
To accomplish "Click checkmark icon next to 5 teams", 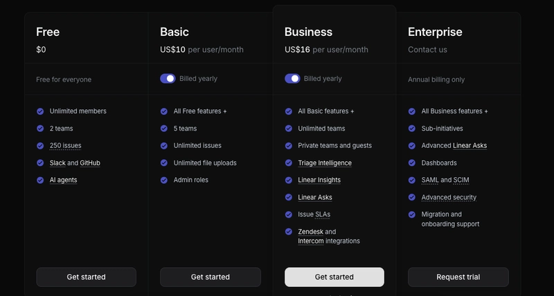I will coord(164,128).
